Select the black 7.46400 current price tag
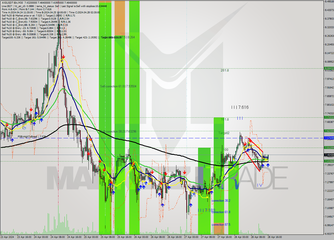Screen dimensions: 334x240 (329, 155)
